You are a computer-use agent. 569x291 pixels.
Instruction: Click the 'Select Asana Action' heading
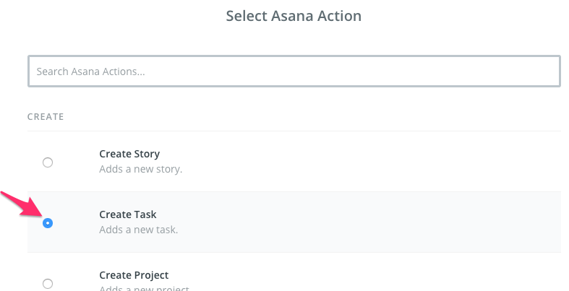(294, 16)
